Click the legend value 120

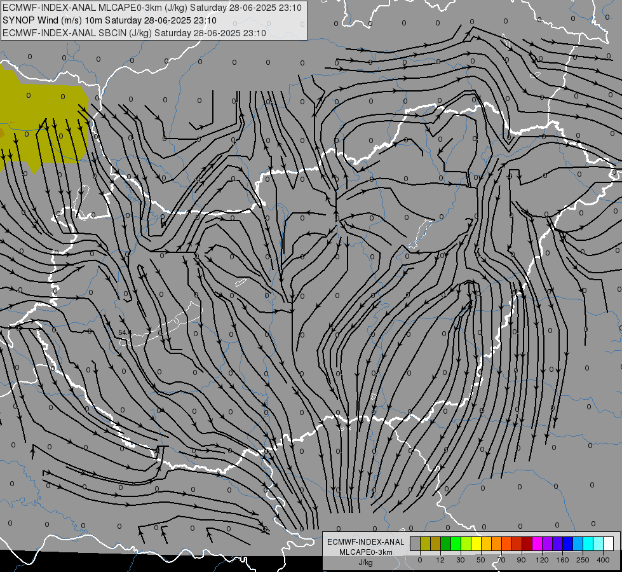point(543,560)
